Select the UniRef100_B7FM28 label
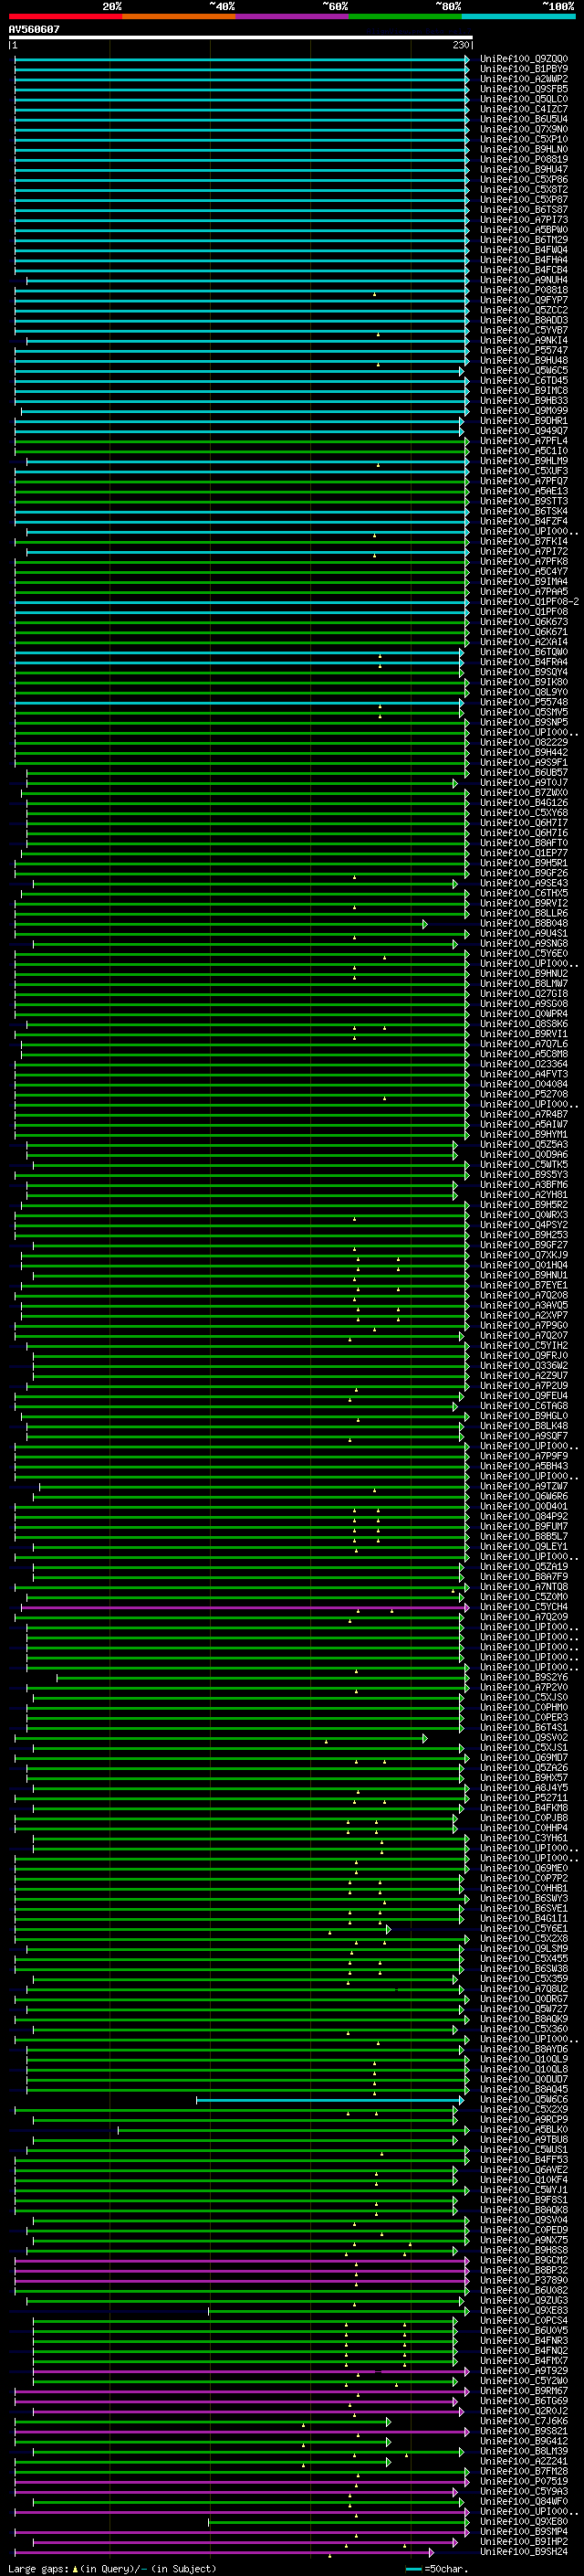 (x=524, y=2470)
